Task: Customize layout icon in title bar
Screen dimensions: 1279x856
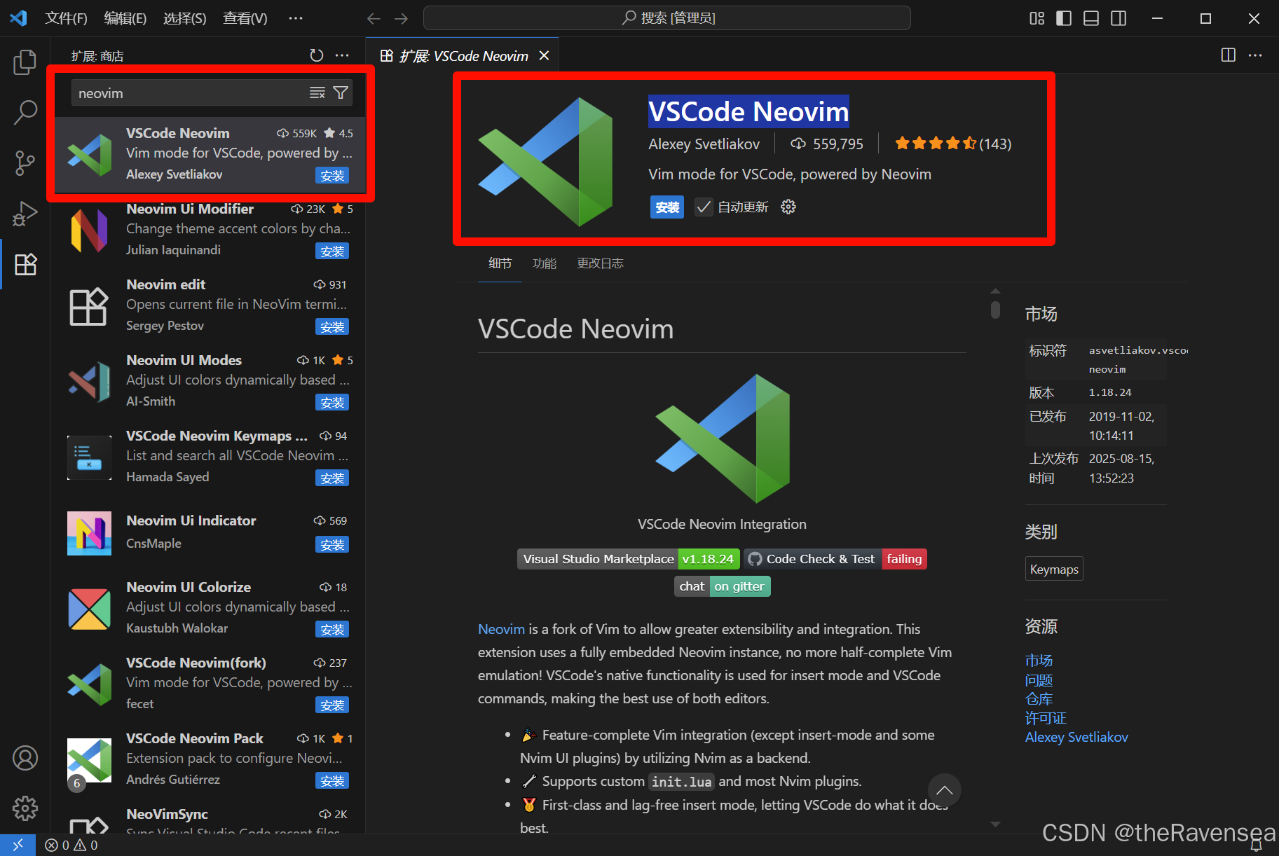Action: click(1037, 18)
